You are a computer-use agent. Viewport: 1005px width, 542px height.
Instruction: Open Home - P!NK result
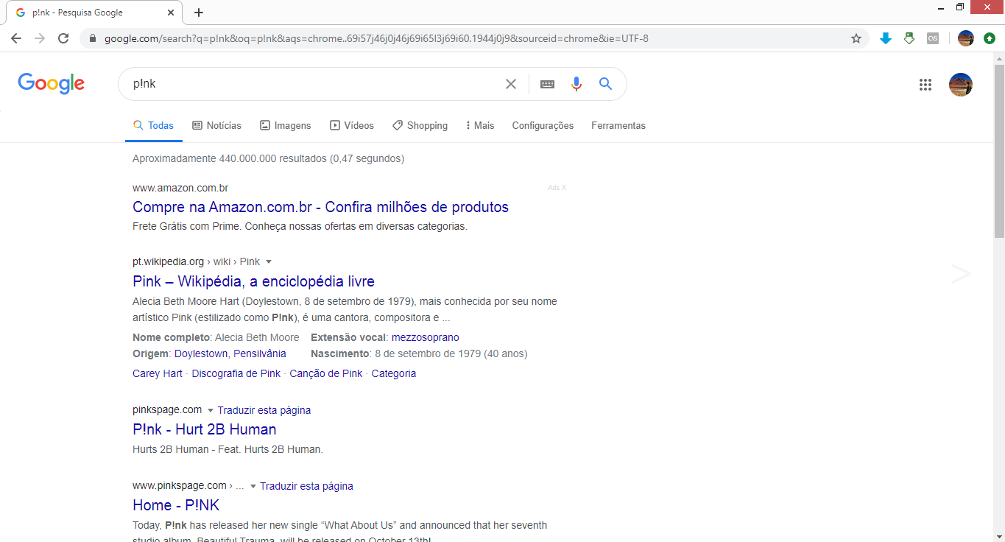[176, 505]
